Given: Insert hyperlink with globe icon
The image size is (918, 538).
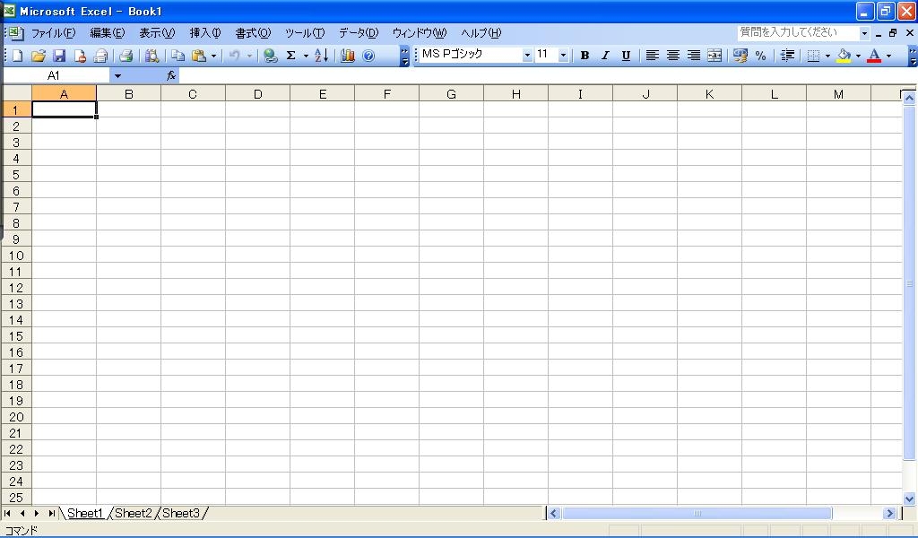Looking at the screenshot, I should point(270,56).
